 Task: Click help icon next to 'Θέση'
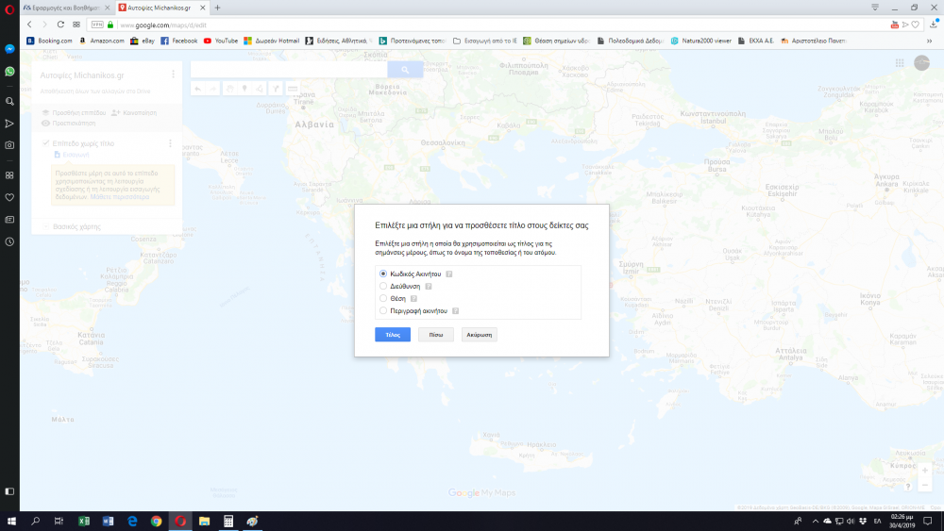pos(413,298)
